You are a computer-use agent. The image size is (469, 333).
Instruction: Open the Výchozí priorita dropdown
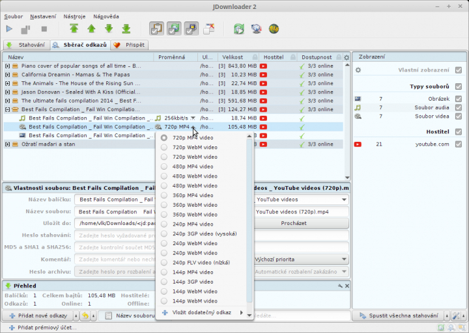pos(301,260)
